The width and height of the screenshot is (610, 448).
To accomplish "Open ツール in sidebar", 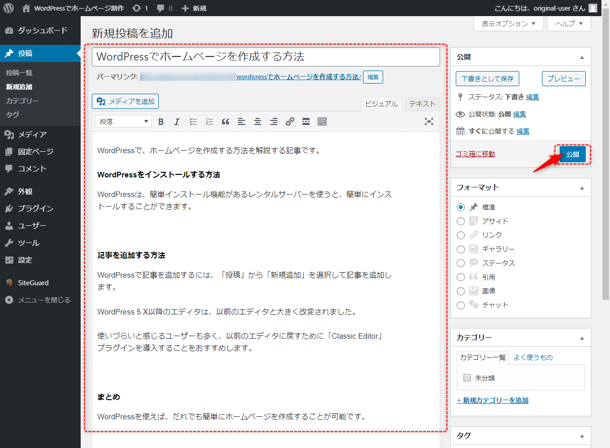I will pyautogui.click(x=40, y=243).
